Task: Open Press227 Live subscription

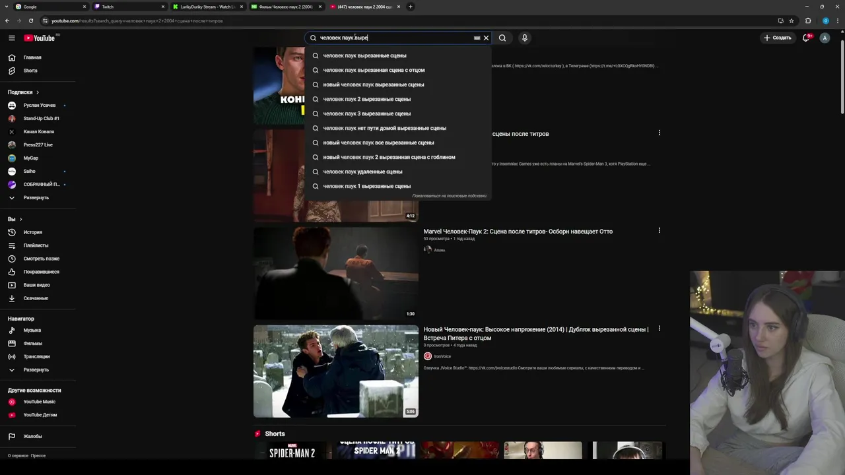Action: click(x=38, y=145)
